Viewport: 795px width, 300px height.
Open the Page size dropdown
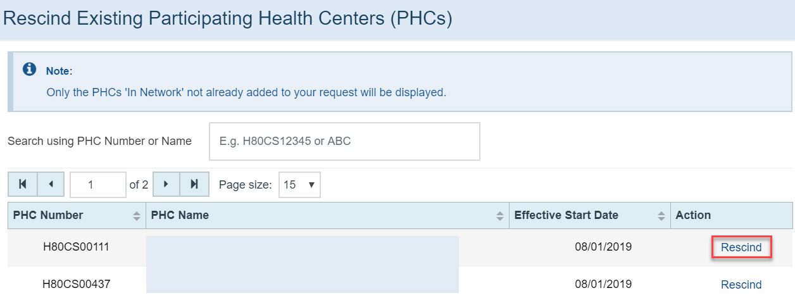click(299, 185)
